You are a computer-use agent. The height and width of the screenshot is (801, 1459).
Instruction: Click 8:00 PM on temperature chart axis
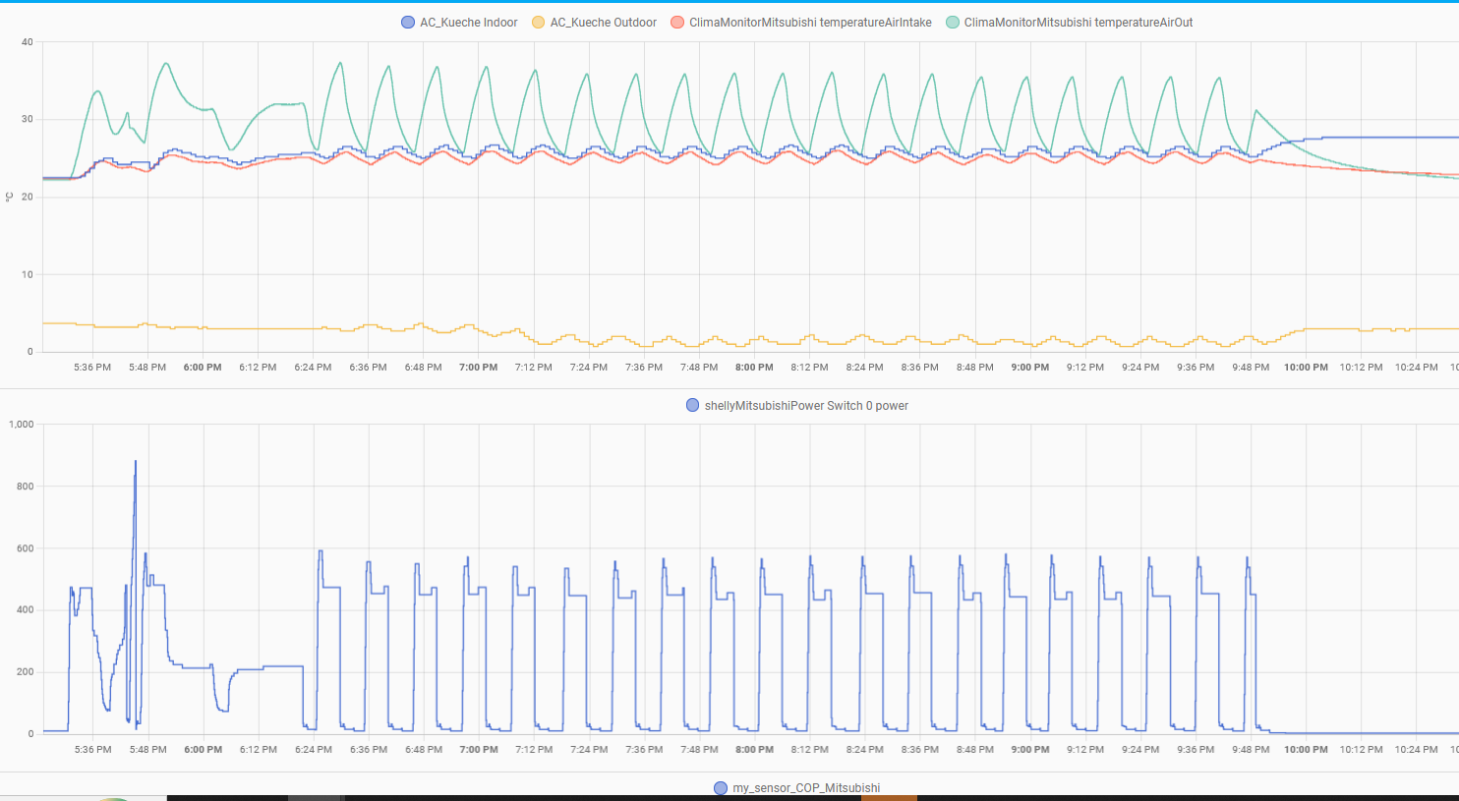click(754, 368)
